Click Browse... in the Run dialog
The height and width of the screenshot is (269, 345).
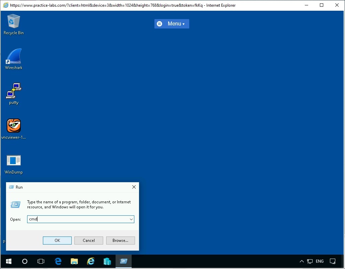120,241
